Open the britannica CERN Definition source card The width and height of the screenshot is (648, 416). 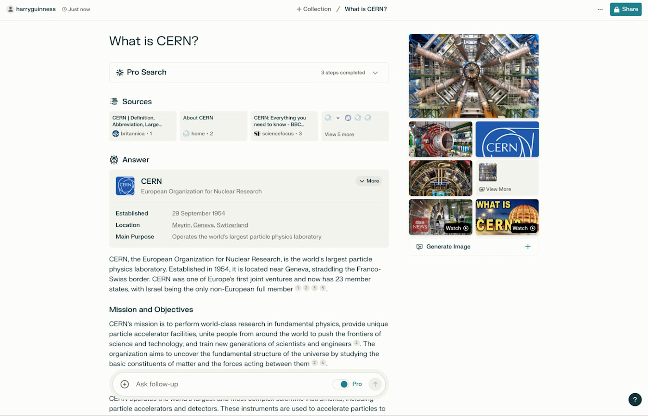[143, 126]
